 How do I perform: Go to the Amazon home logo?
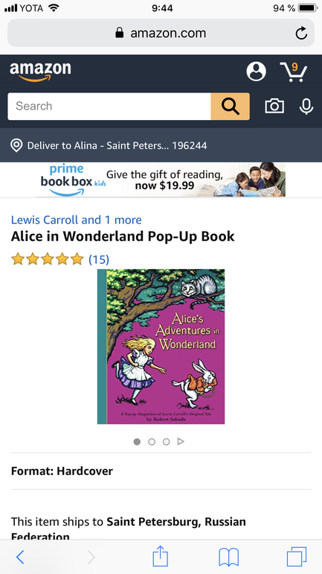tap(40, 71)
